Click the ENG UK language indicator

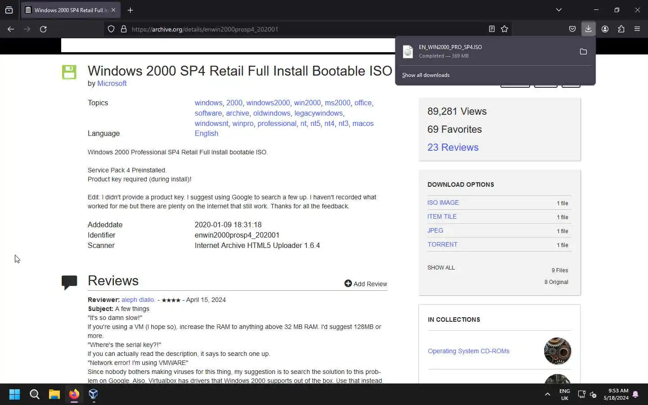click(x=564, y=395)
